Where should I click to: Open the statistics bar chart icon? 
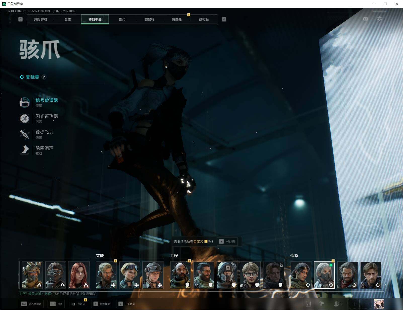308,304
